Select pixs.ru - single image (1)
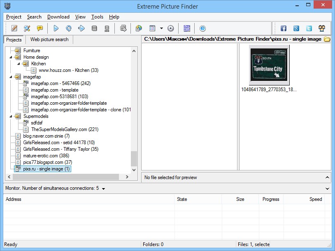The width and height of the screenshot is (335, 251). click(x=47, y=169)
